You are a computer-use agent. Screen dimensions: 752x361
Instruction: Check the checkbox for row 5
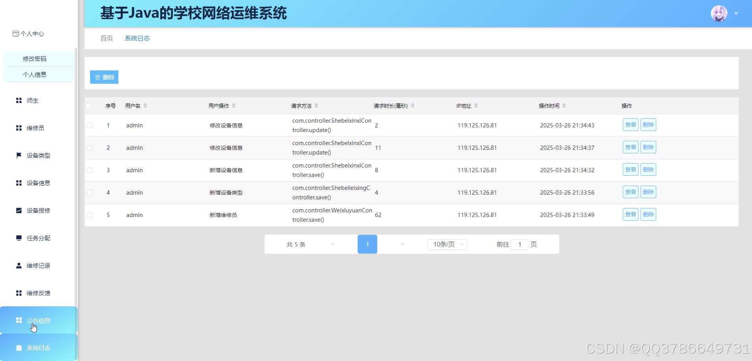[x=90, y=215]
